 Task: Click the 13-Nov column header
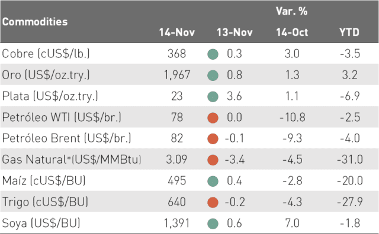point(235,32)
